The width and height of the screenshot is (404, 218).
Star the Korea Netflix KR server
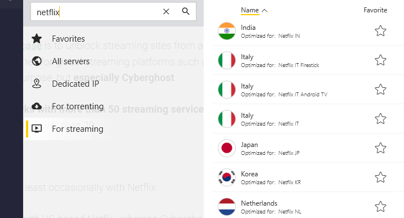click(x=380, y=177)
